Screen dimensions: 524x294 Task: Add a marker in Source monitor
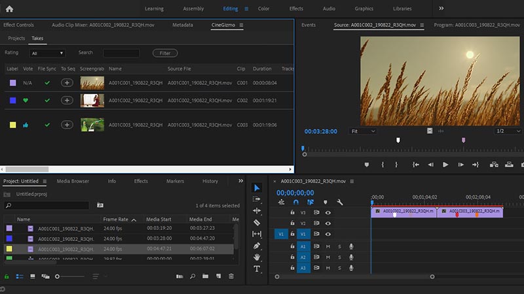pyautogui.click(x=367, y=165)
